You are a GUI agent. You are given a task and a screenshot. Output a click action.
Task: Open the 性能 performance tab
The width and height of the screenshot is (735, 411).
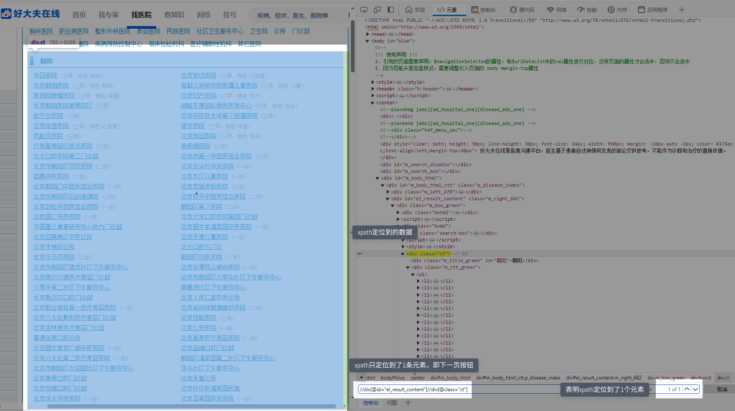587,10
